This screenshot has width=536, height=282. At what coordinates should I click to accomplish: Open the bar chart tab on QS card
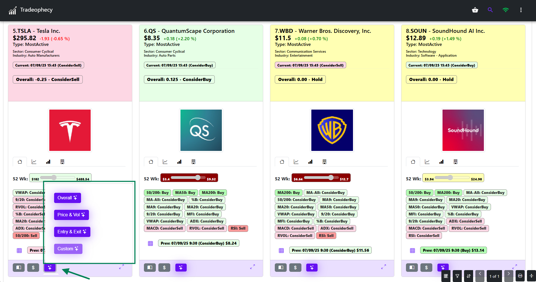pos(179,162)
